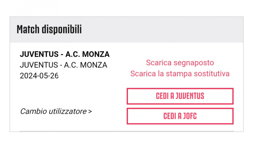Click the CEDI A JOFC button

click(180, 116)
